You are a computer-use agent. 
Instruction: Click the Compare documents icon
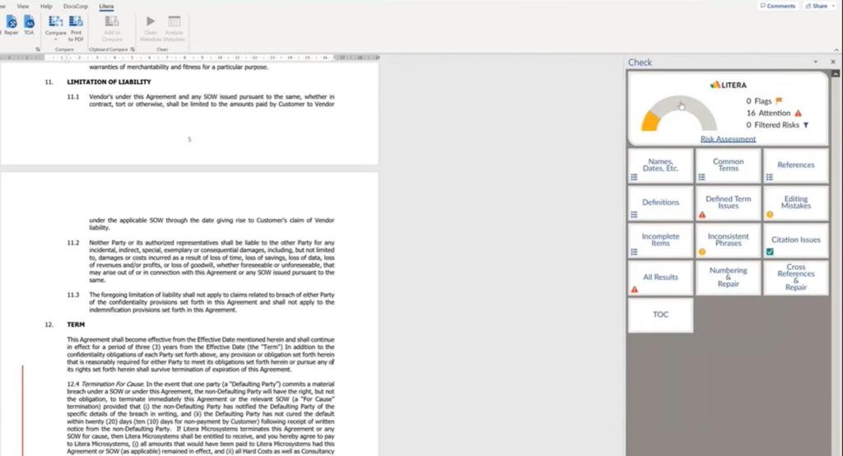coord(55,21)
